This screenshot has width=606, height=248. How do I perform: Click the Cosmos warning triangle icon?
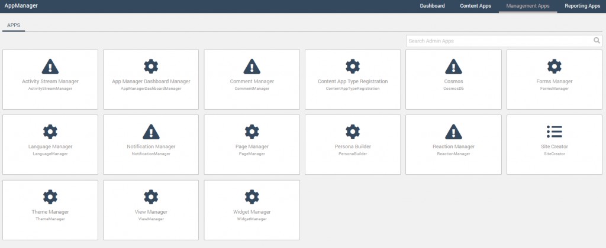pos(453,66)
